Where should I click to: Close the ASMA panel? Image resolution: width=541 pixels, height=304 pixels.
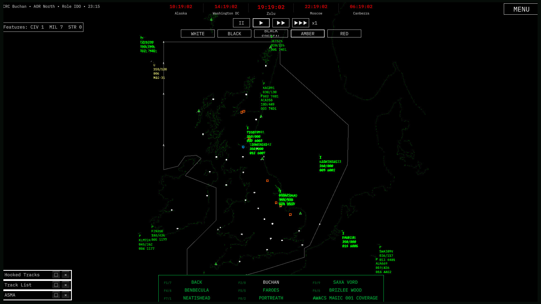pyautogui.click(x=66, y=295)
